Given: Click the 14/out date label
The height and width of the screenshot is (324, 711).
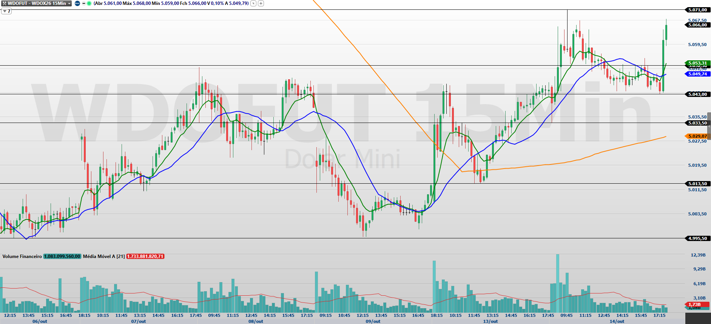Looking at the screenshot, I should point(617,321).
